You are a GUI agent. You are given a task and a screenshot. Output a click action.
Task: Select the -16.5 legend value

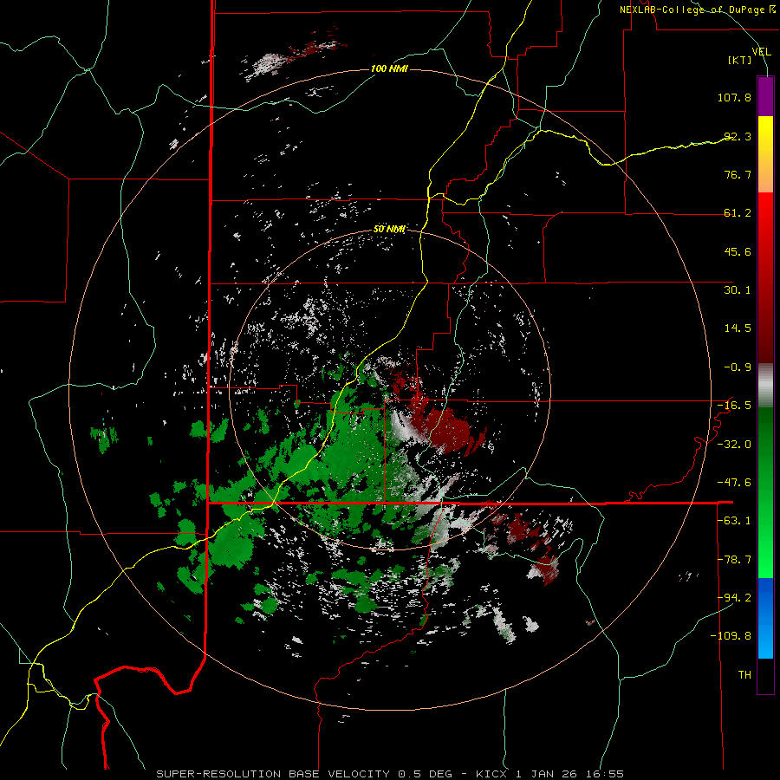[734, 406]
